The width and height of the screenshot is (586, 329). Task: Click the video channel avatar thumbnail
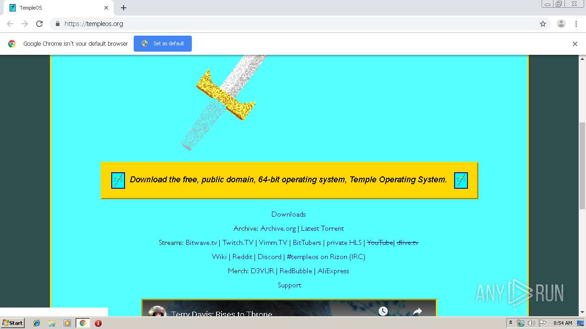point(157,311)
